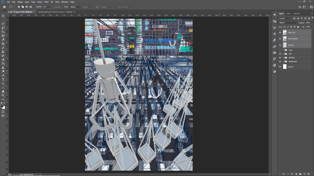Switch to the Channels tab
The height and width of the screenshot is (176, 314).
pyautogui.click(x=296, y=14)
